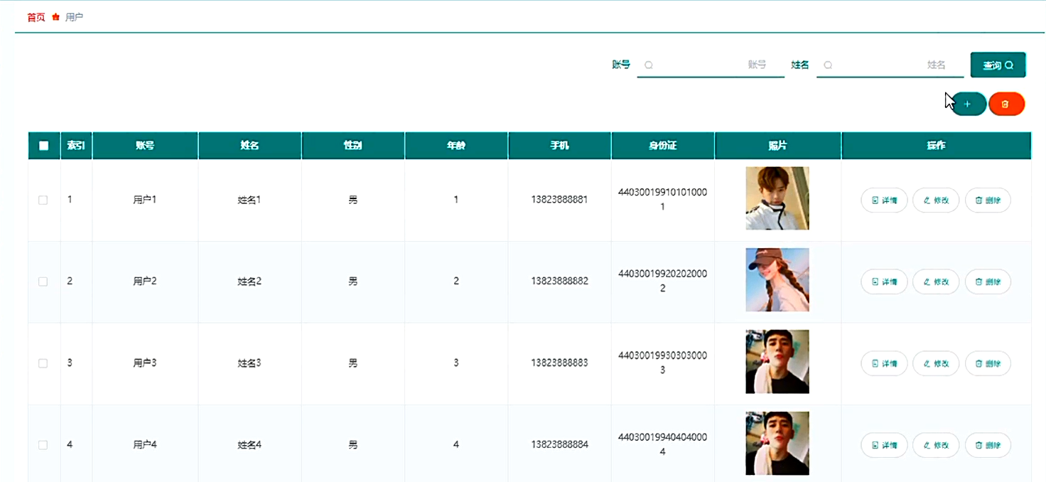
Task: Select 用户 in the breadcrumb navigation
Action: point(74,17)
